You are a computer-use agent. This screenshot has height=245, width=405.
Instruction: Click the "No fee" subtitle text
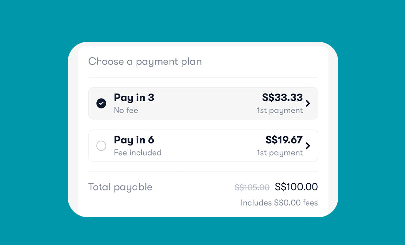(x=126, y=110)
